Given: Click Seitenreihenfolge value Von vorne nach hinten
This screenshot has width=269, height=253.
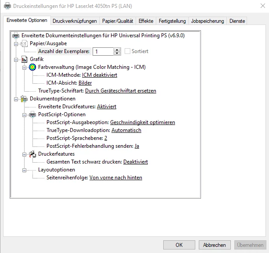Looking at the screenshot, I should point(116,178).
